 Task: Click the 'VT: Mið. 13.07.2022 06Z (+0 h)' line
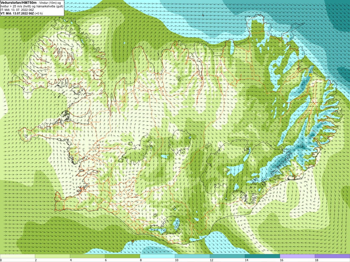coord(22,13)
